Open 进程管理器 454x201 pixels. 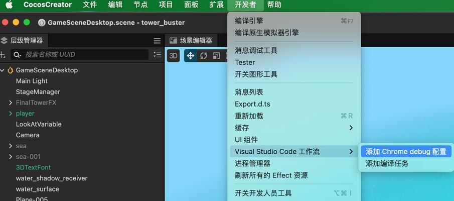[x=294, y=163]
